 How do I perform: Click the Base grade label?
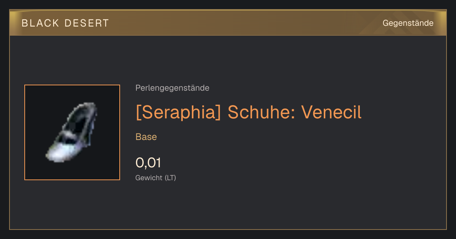pos(146,137)
